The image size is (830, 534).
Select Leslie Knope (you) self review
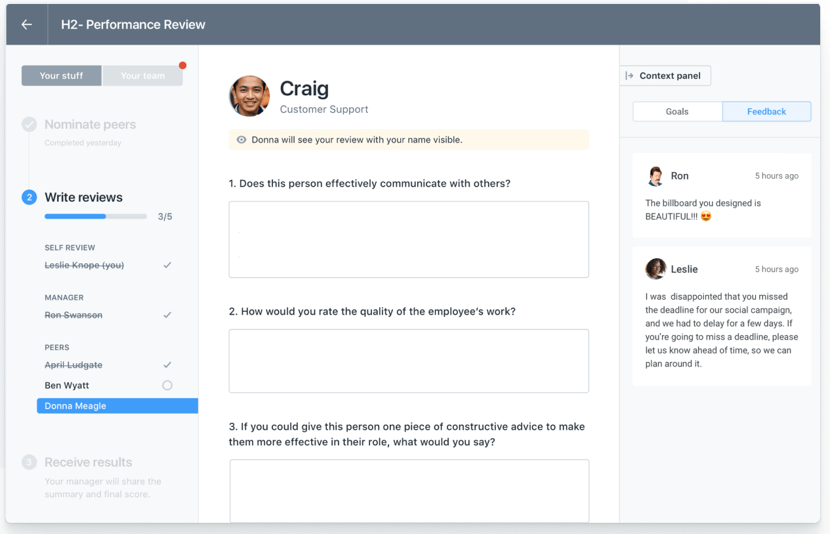pyautogui.click(x=84, y=265)
